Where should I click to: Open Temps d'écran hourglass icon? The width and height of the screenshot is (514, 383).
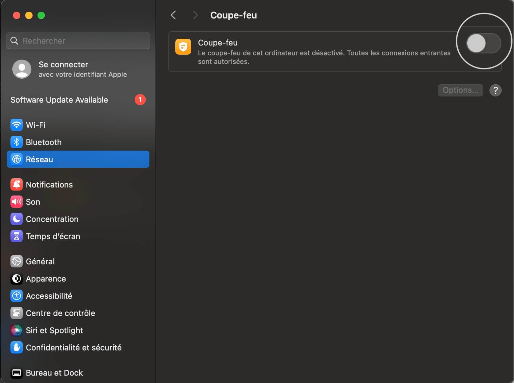click(x=17, y=236)
